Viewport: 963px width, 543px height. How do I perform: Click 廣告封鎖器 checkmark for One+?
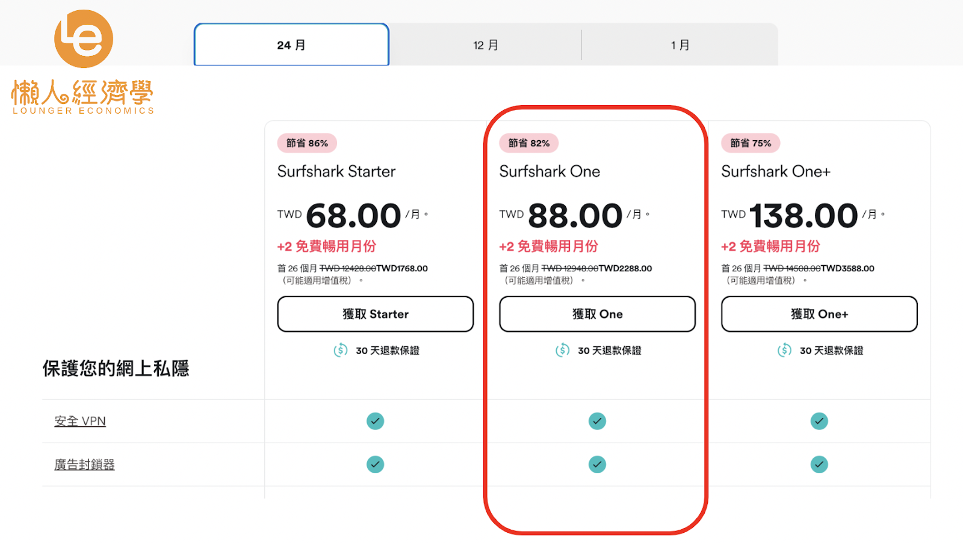pyautogui.click(x=819, y=464)
